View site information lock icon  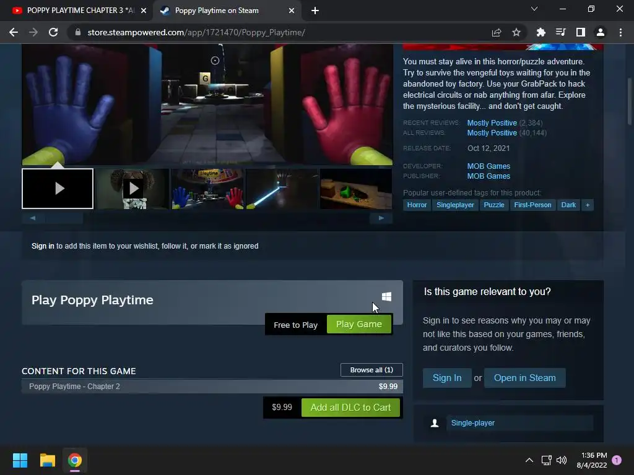pos(78,32)
